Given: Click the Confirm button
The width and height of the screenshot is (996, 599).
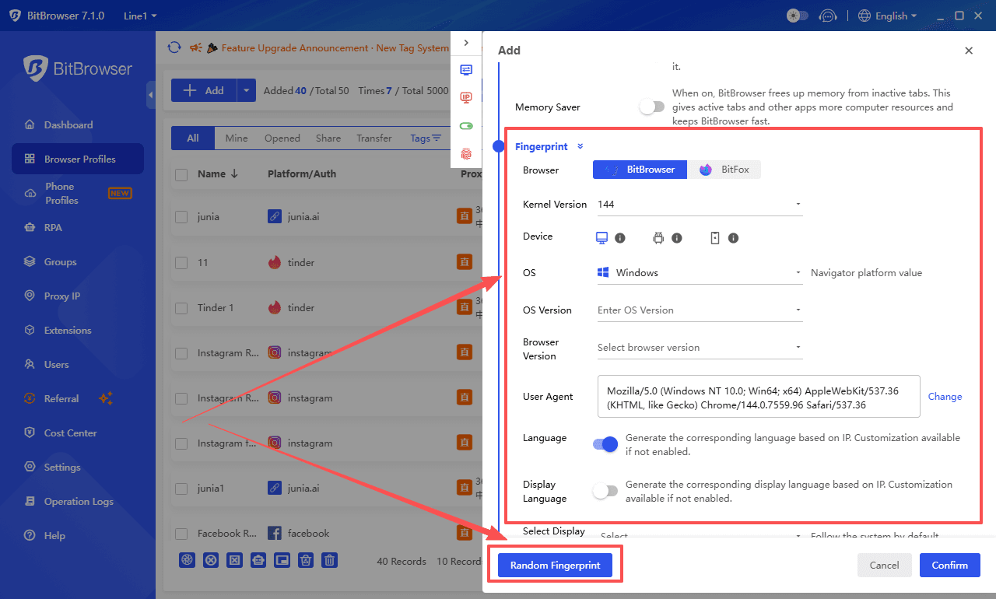Looking at the screenshot, I should tap(950, 566).
